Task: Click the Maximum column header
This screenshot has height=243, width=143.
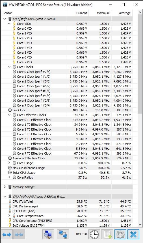Action: (100, 13)
